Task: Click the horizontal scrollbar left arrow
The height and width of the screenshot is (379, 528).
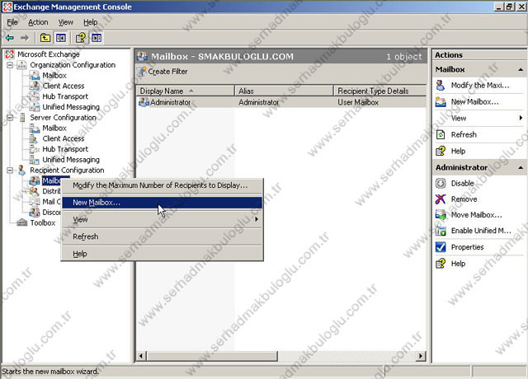Action: coord(141,356)
